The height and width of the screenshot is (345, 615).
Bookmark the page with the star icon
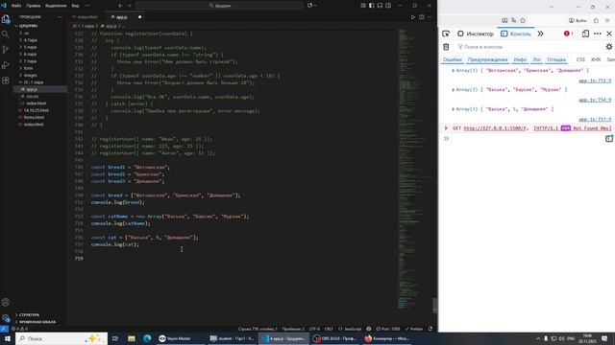coord(523,20)
